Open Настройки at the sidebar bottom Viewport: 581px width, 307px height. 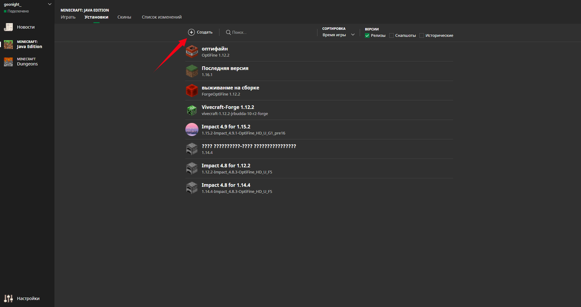(x=28, y=298)
